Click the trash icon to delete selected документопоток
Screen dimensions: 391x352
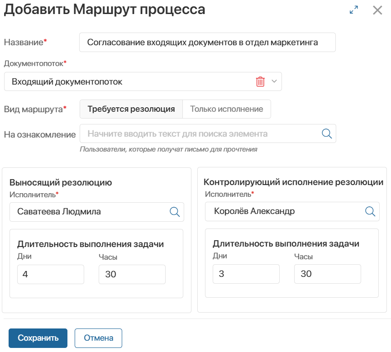point(261,81)
